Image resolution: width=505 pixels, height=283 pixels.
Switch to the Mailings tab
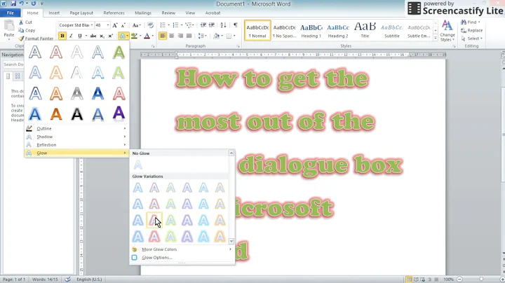pyautogui.click(x=142, y=13)
